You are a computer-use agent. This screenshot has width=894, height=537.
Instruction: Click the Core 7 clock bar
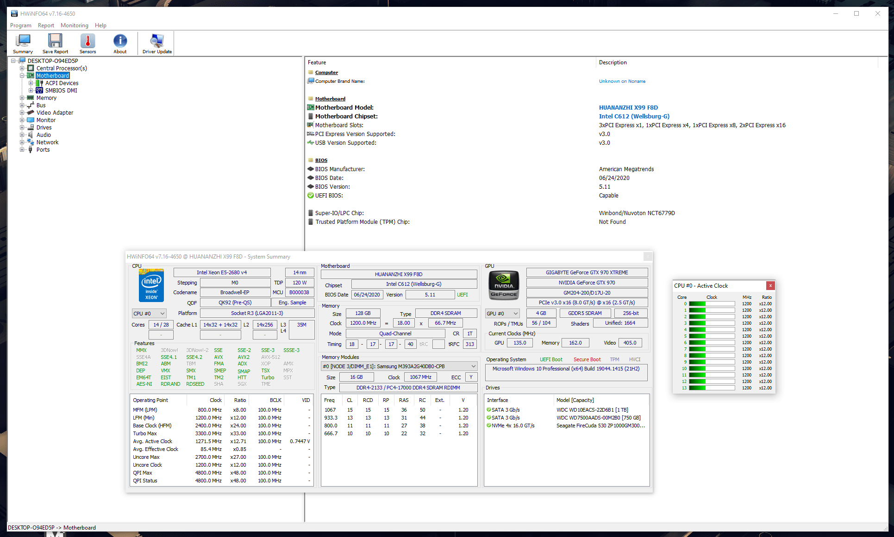pyautogui.click(x=712, y=349)
